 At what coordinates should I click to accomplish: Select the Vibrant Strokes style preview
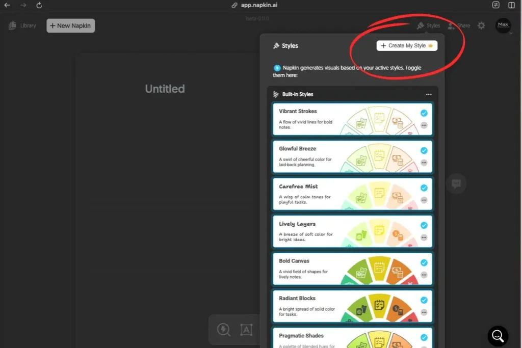[x=379, y=120]
